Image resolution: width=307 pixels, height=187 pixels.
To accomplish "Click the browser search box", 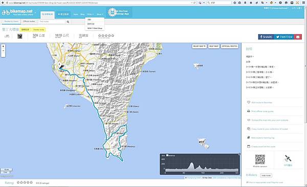I will point(219,3).
